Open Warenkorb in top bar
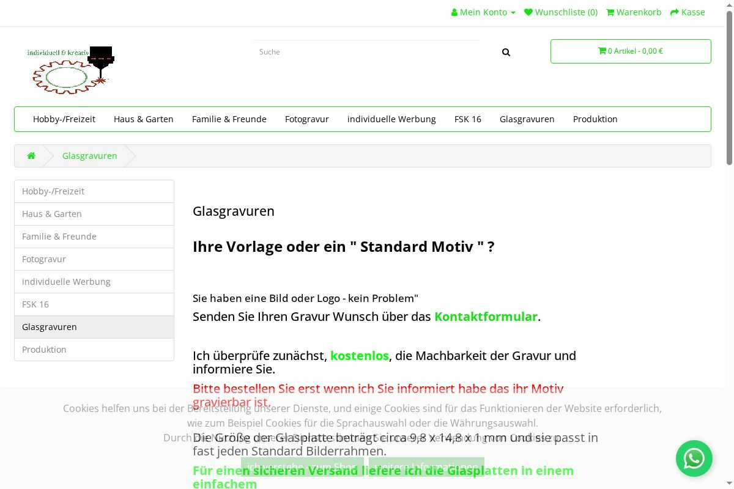 click(634, 12)
